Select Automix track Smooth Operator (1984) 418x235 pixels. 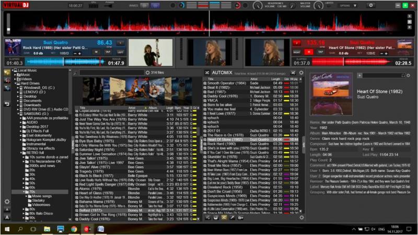pos(251,83)
